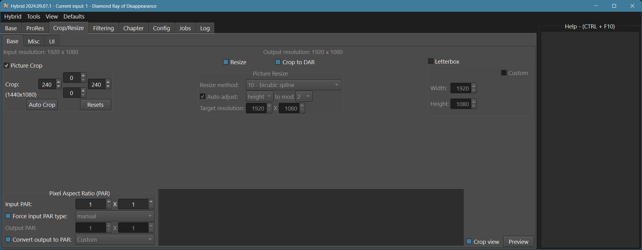
Task: Open the Tools menu
Action: [33, 16]
